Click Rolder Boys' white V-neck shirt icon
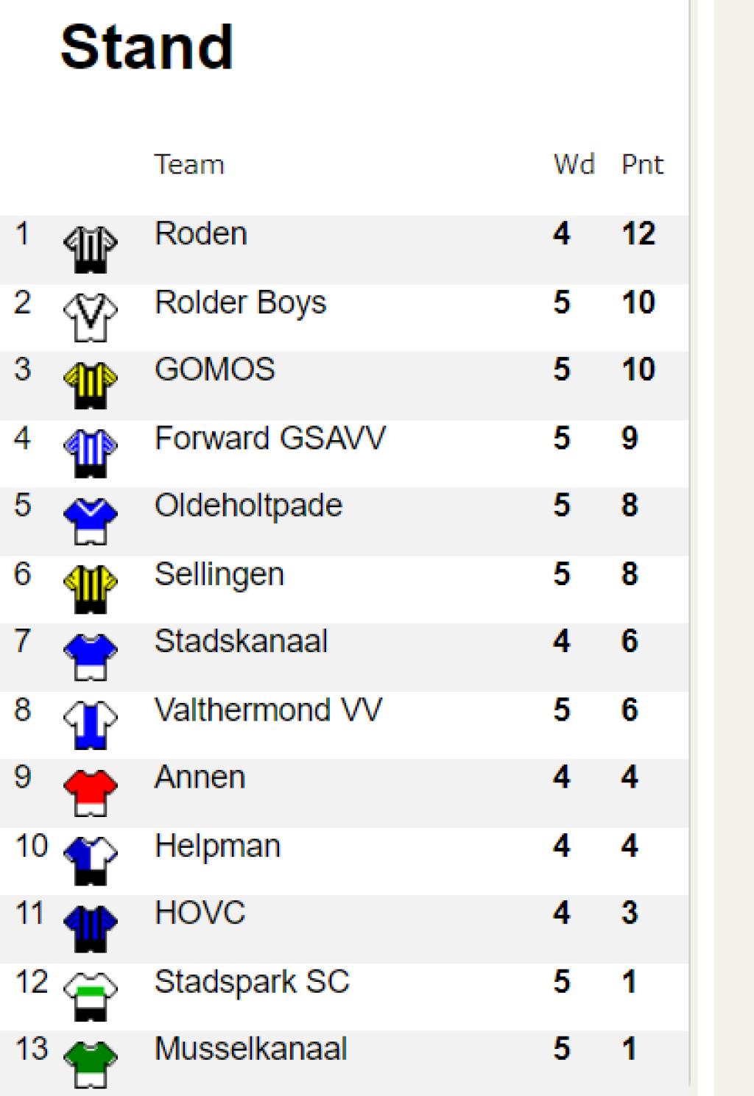 pos(90,318)
